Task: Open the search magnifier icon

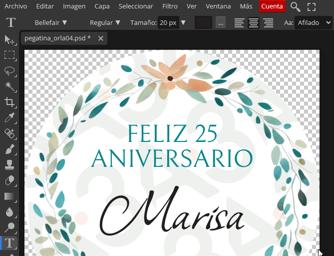Action: pos(295,7)
